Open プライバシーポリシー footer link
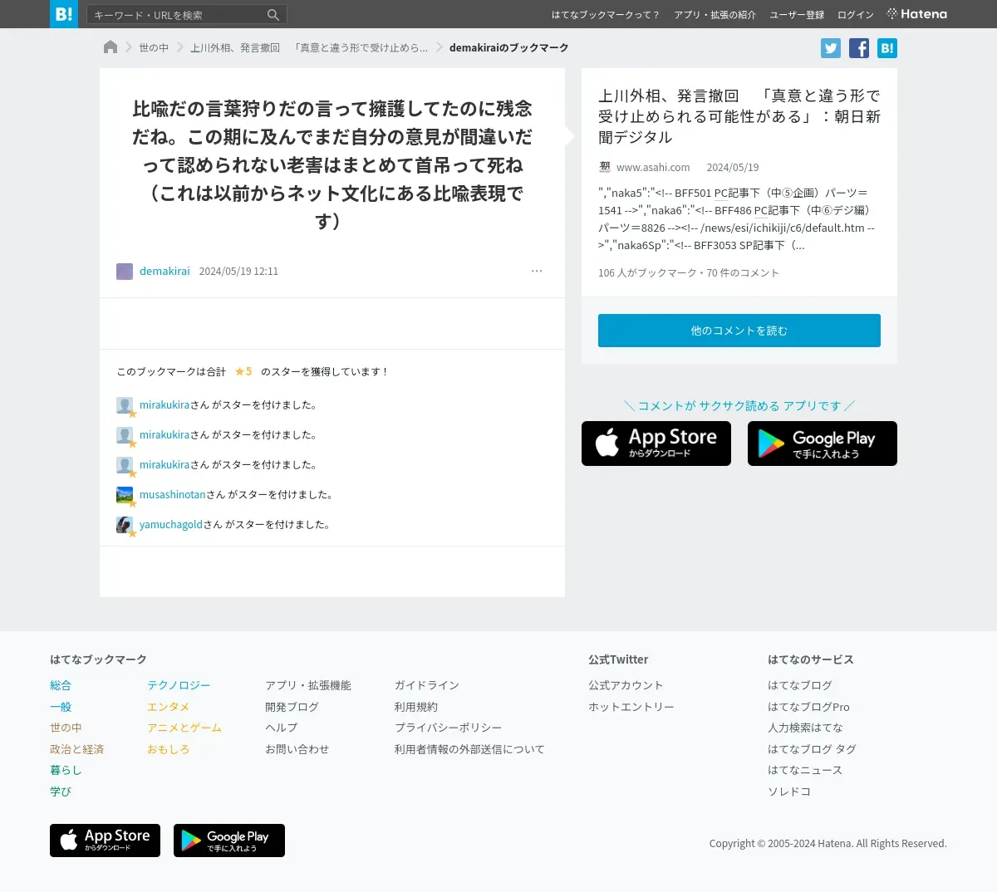The image size is (997, 892). 448,728
